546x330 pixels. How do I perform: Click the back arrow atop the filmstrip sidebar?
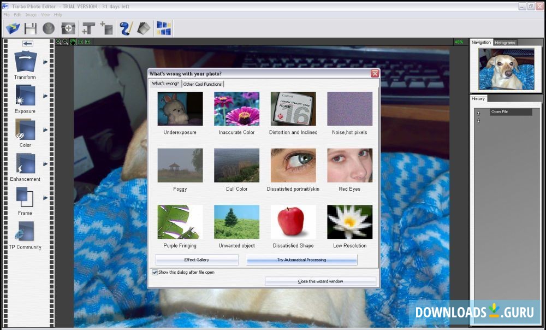click(27, 44)
